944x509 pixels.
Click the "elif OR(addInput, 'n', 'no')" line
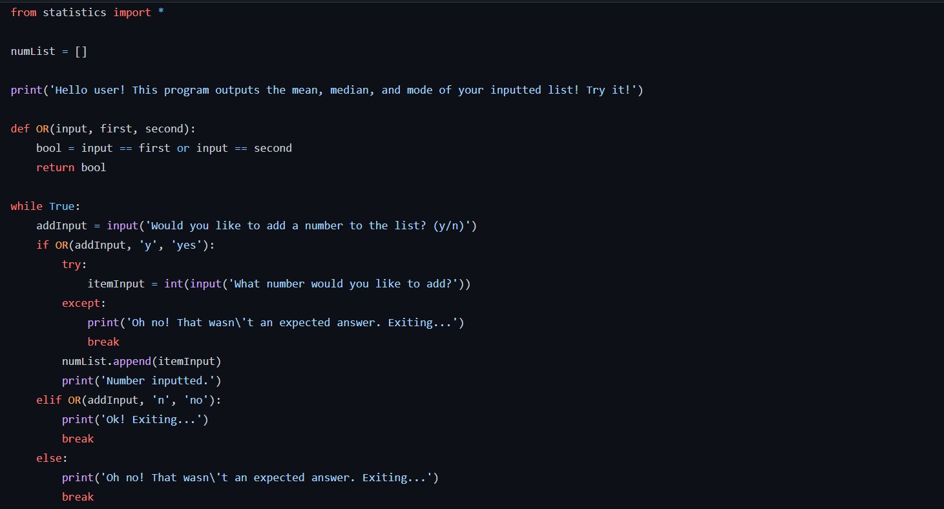click(129, 400)
